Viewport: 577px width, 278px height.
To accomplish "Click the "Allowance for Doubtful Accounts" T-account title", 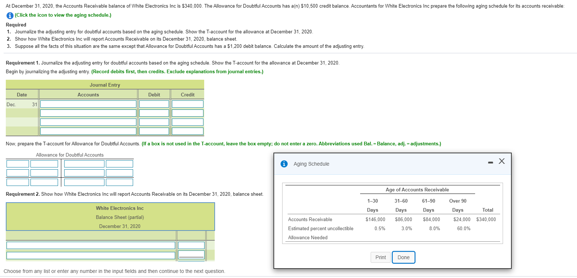I will tap(70, 155).
